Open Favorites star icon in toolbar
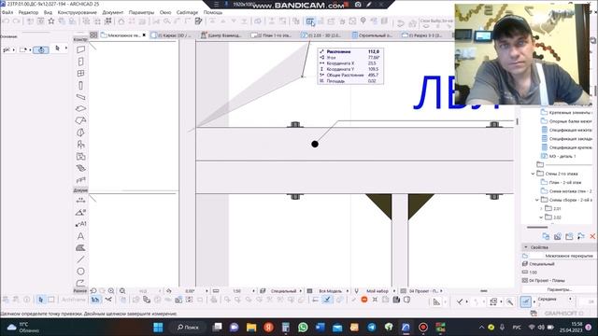This screenshot has height=336, width=598. click(x=51, y=21)
